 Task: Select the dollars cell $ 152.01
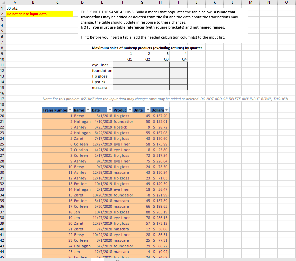pos(160,122)
